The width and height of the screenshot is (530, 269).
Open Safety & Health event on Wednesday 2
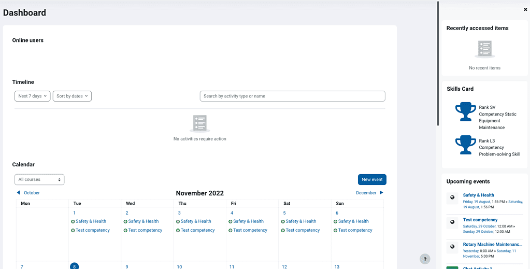pos(144,221)
